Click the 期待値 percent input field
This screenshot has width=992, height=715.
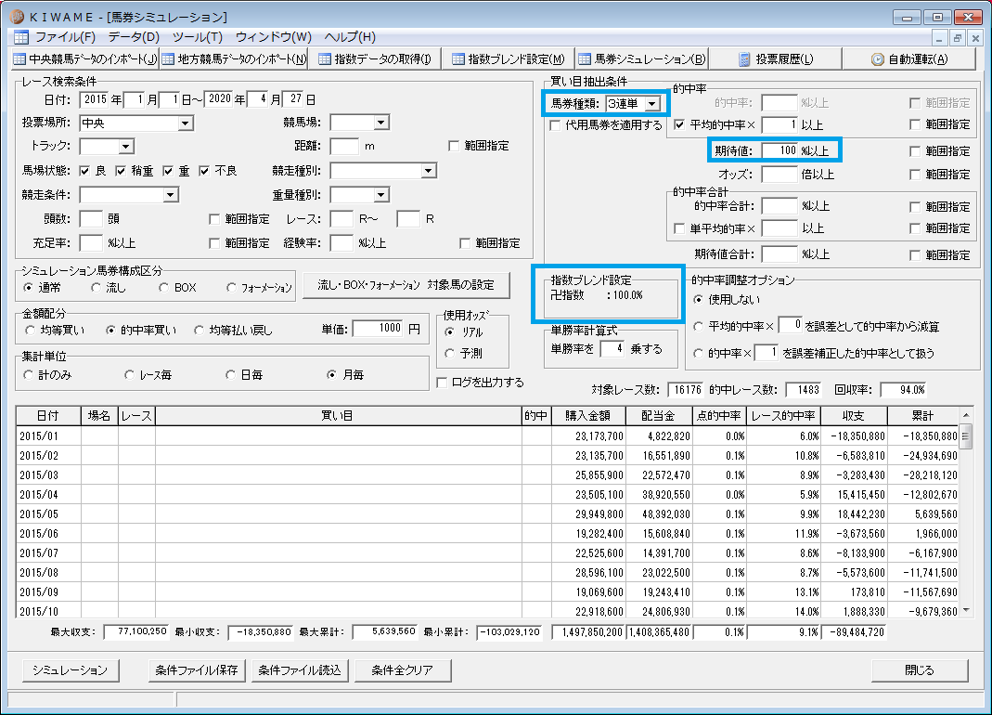pyautogui.click(x=779, y=150)
